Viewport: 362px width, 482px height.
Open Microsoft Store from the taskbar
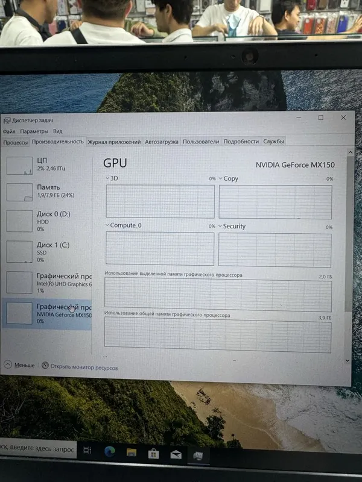coord(153,454)
